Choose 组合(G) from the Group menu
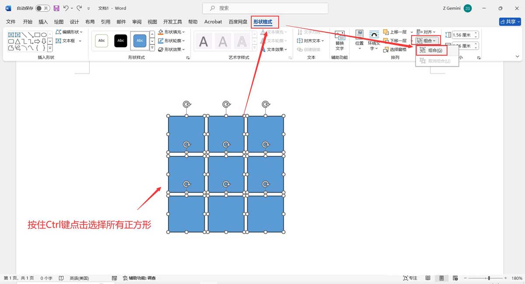This screenshot has height=284, width=525. [x=432, y=49]
